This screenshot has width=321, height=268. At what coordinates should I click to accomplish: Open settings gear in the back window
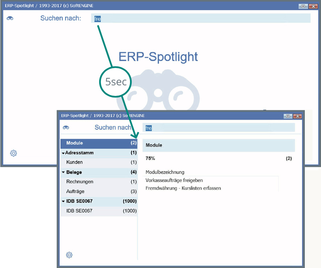click(x=13, y=153)
